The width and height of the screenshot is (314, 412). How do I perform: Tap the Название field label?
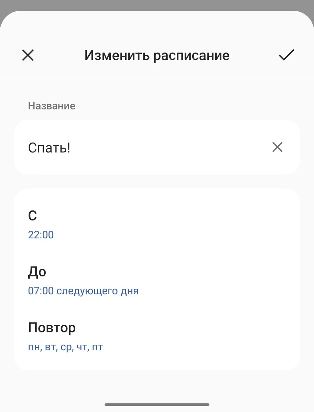coord(52,106)
